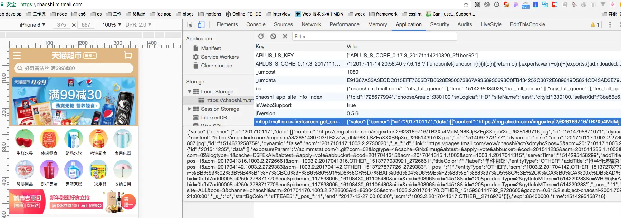
Task: Open the Web 技术文档 MDN bookmark
Action: click(x=319, y=14)
